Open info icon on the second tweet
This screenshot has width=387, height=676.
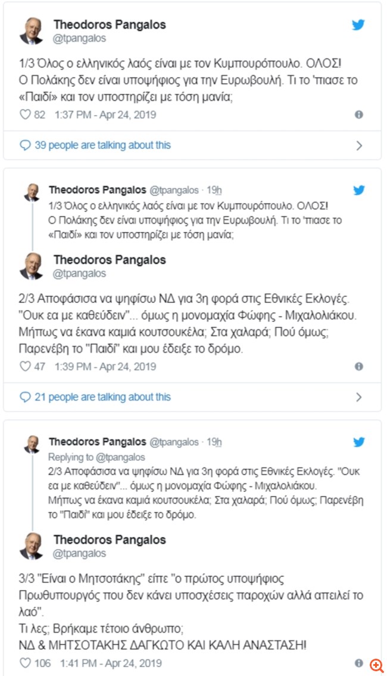[359, 367]
